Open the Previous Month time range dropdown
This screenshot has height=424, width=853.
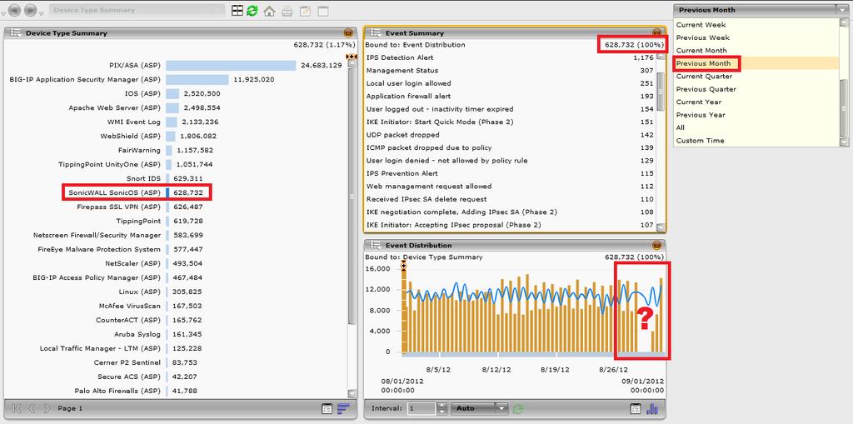click(761, 10)
